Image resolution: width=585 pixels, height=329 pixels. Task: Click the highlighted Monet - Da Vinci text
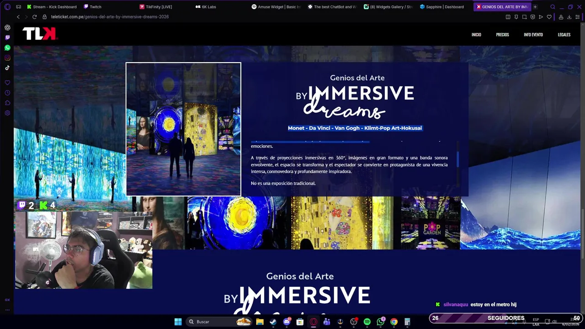click(x=355, y=128)
